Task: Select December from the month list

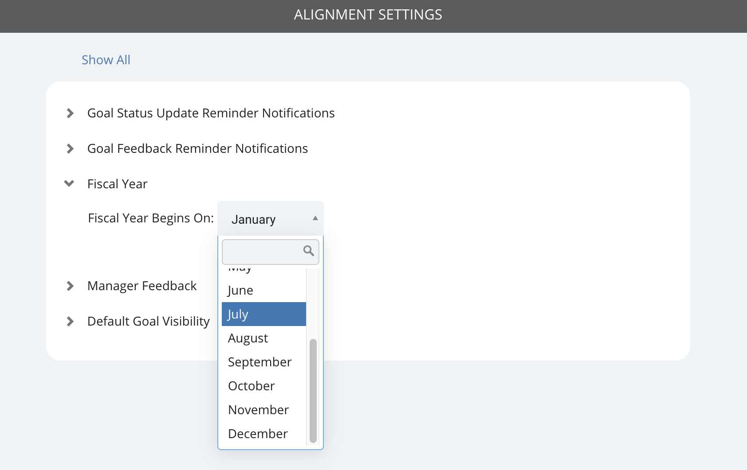Action: tap(264, 434)
